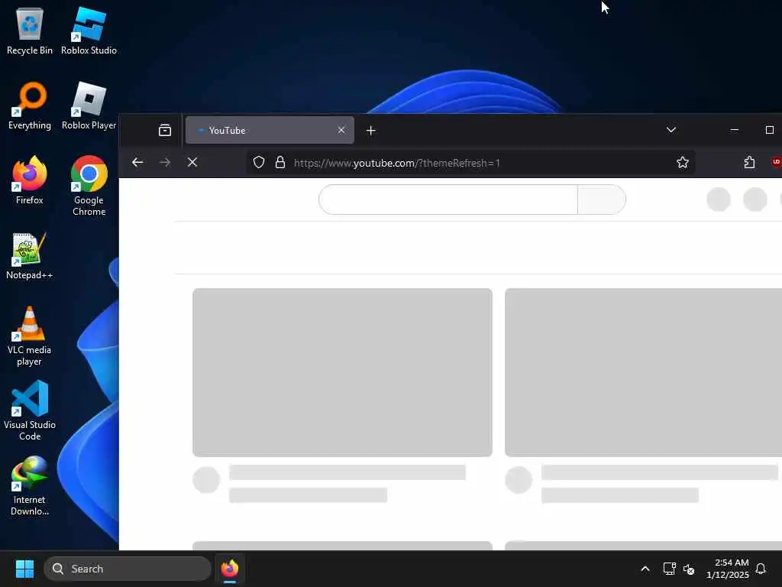Stop loading the page
This screenshot has height=587, width=782.
[192, 162]
